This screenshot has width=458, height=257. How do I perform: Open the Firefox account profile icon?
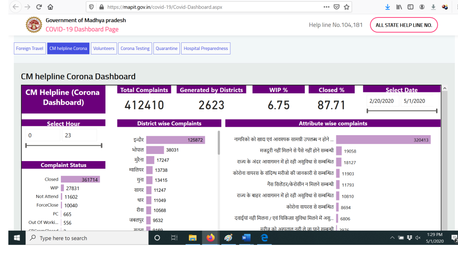[422, 7]
